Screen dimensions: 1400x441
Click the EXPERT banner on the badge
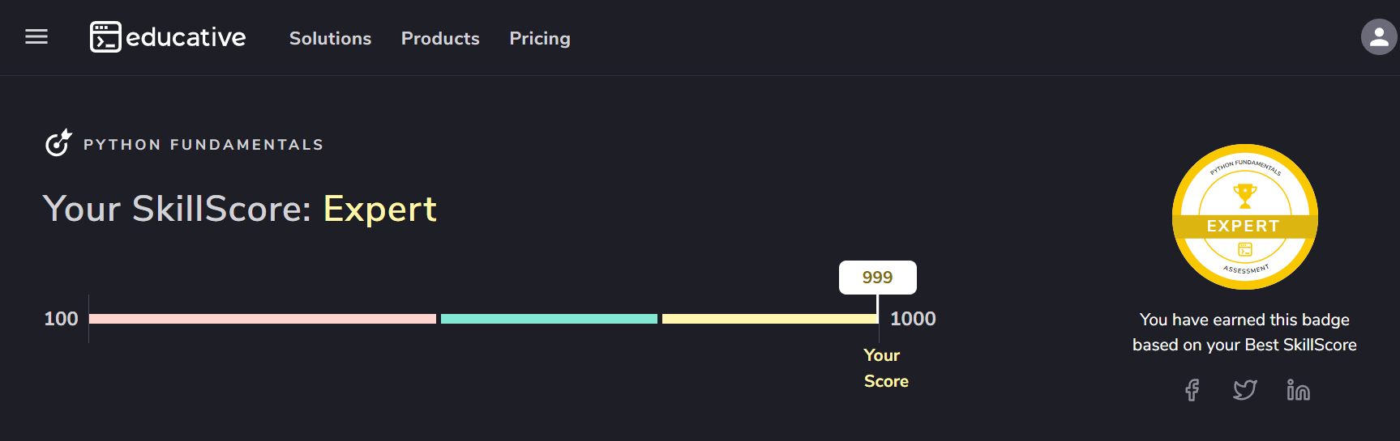[1244, 226]
